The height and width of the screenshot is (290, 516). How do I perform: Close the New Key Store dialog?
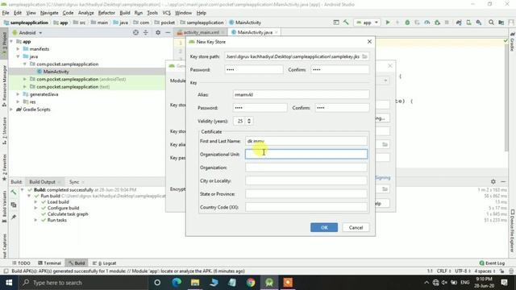coord(369,42)
